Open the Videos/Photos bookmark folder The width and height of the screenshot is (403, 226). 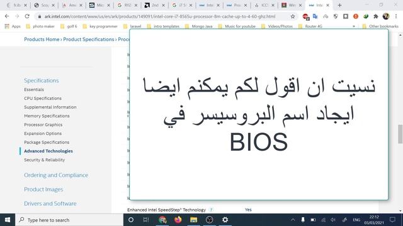(x=277, y=26)
